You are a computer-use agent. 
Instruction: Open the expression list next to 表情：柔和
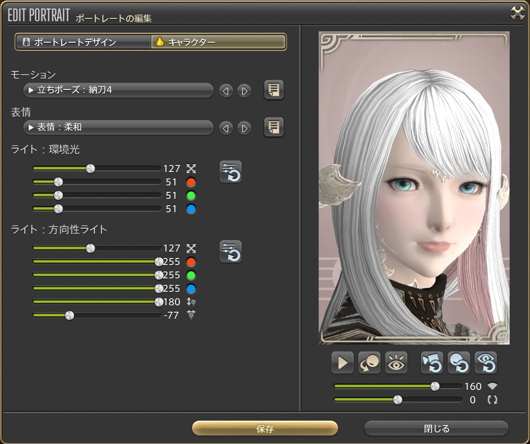point(273,127)
